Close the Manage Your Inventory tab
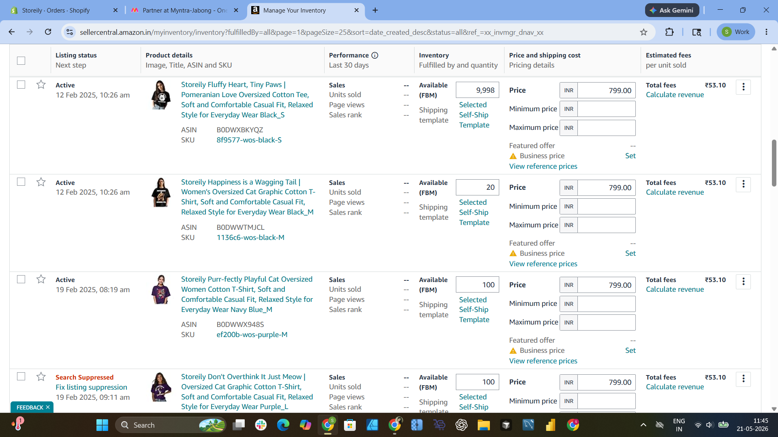Viewport: 778px width, 437px height. click(x=357, y=10)
